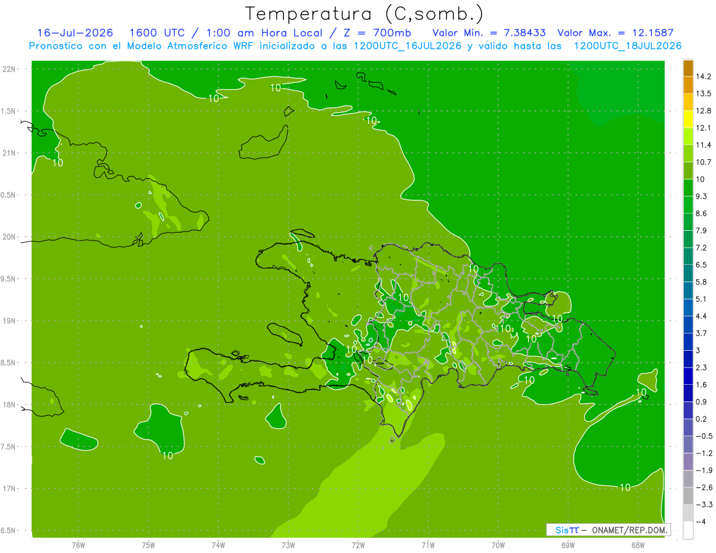Click the '9.5N' latitude axis label
Image resolution: width=716 pixels, height=553 pixels.
[x=9, y=279]
